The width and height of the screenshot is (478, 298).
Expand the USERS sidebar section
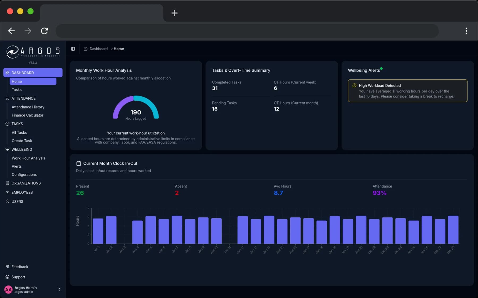(x=33, y=201)
